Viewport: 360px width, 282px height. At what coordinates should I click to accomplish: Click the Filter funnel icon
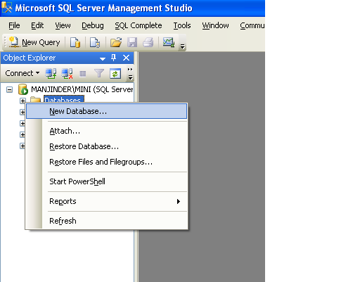point(99,74)
